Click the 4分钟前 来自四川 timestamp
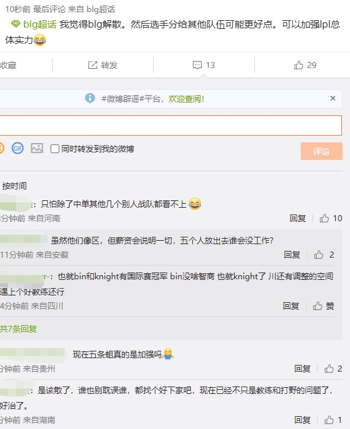Screen dimensions: 350x429 [32, 306]
